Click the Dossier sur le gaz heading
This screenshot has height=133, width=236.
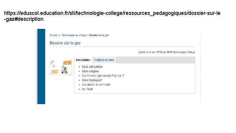[x=65, y=43]
